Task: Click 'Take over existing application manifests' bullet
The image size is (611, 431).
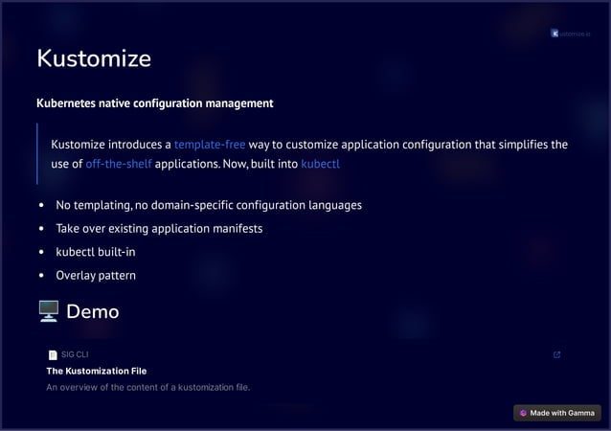Action: 159,228
